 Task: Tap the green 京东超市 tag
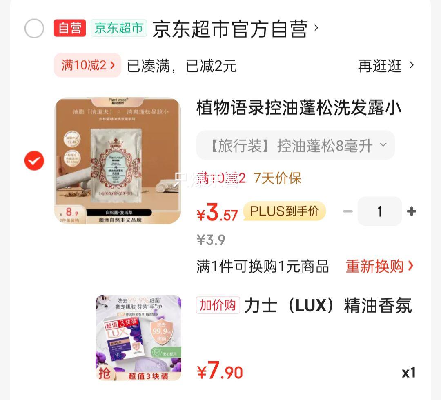(x=119, y=28)
